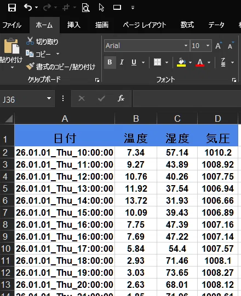Select the pointer cursor tool in quick access toolbar

[x=101, y=8]
